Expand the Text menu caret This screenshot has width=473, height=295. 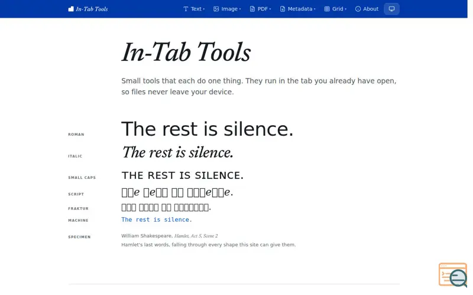click(204, 9)
